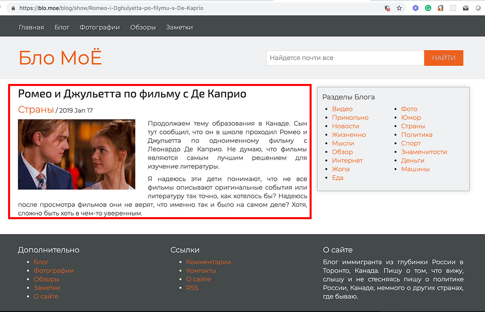Open the RSS link in footer
Image resolution: width=485 pixels, height=312 pixels.
point(192,288)
